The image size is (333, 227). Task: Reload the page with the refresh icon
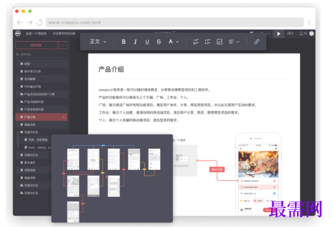[39, 22]
